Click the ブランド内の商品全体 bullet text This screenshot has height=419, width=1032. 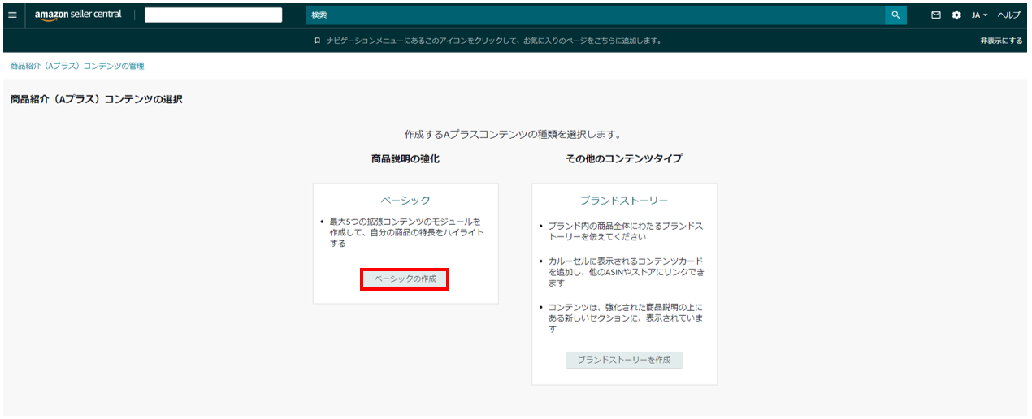click(626, 231)
